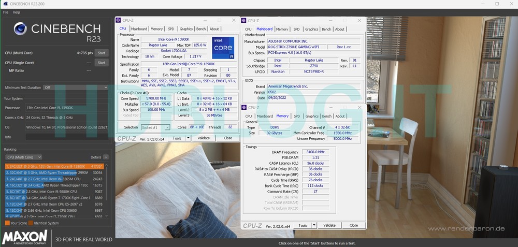Click the Core Speed value 5700.00 MHz
This screenshot has width=518, height=247.
156,98
